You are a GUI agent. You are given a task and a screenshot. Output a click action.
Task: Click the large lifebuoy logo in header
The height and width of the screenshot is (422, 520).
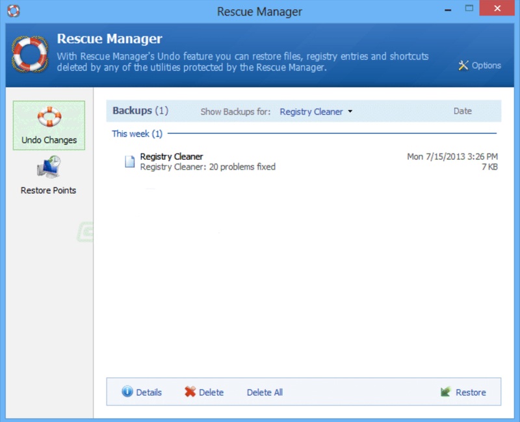click(x=30, y=53)
